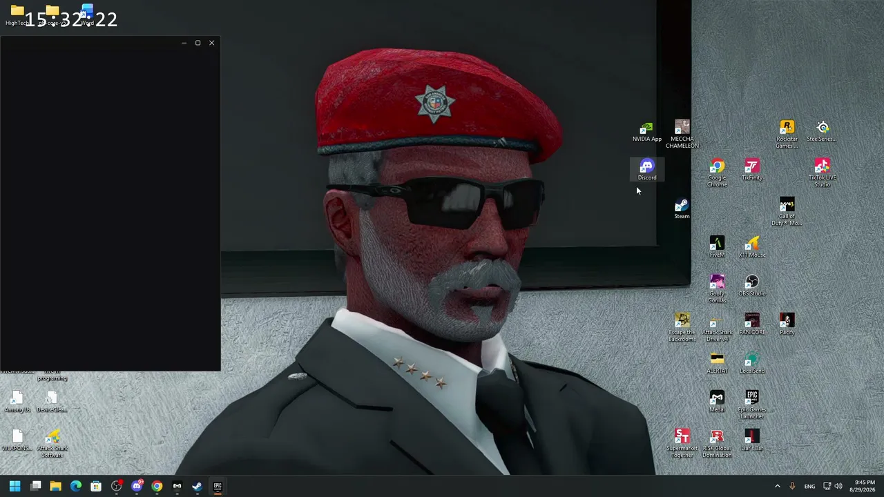Select the ALERTAT folder on desktop
The width and height of the screenshot is (884, 497).
coord(717,363)
